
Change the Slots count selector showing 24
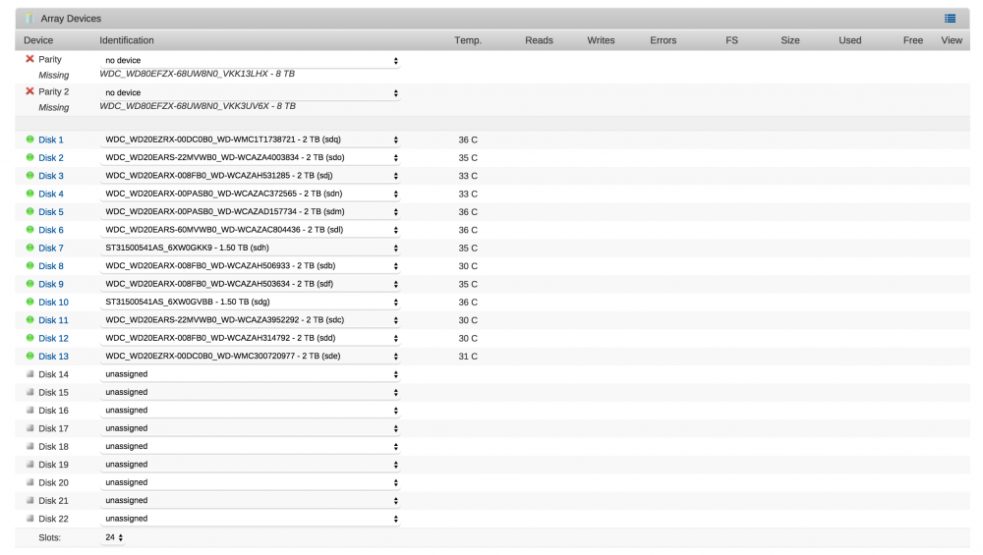pyautogui.click(x=113, y=537)
